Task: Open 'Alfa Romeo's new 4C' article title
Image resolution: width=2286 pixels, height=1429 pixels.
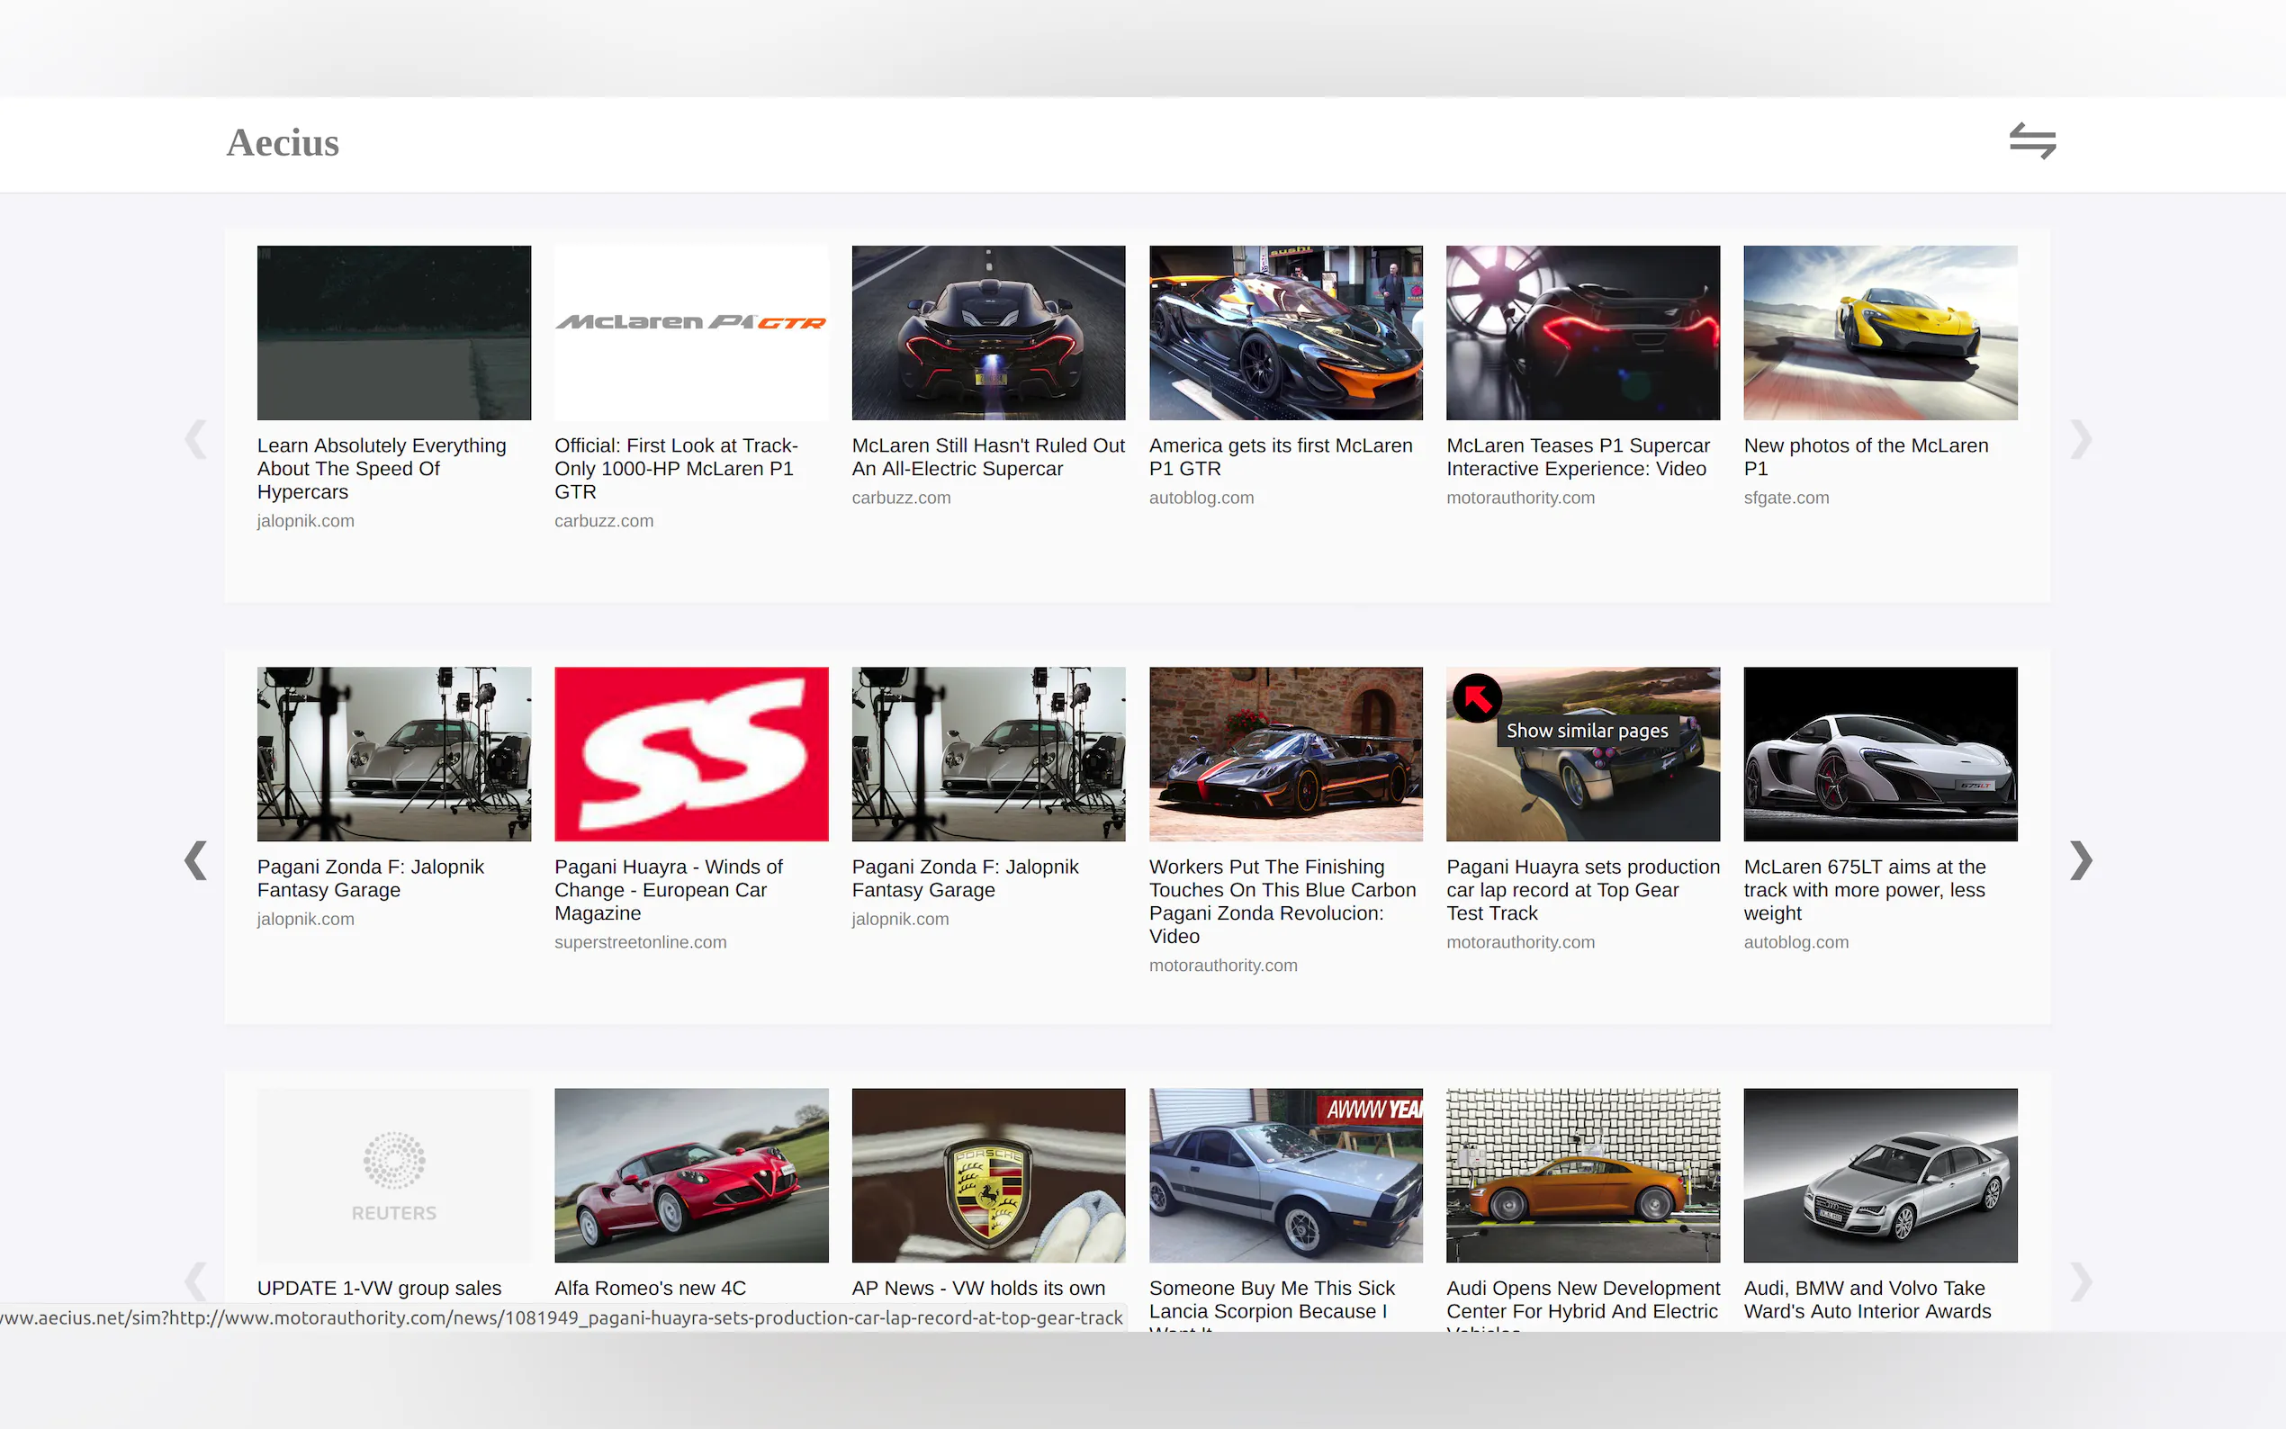Action: pyautogui.click(x=650, y=1289)
